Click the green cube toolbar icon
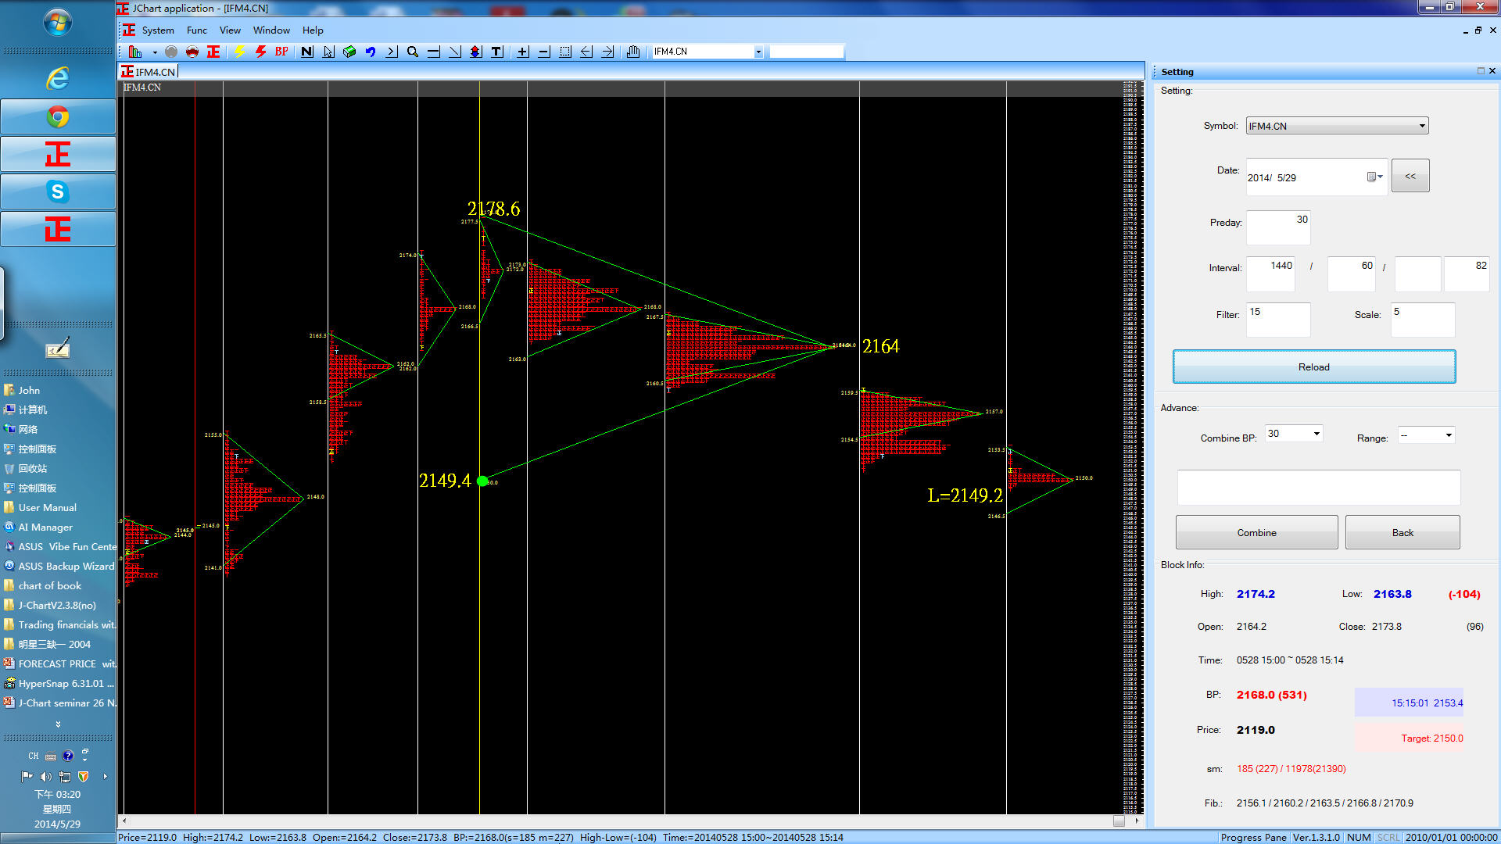 [x=349, y=52]
